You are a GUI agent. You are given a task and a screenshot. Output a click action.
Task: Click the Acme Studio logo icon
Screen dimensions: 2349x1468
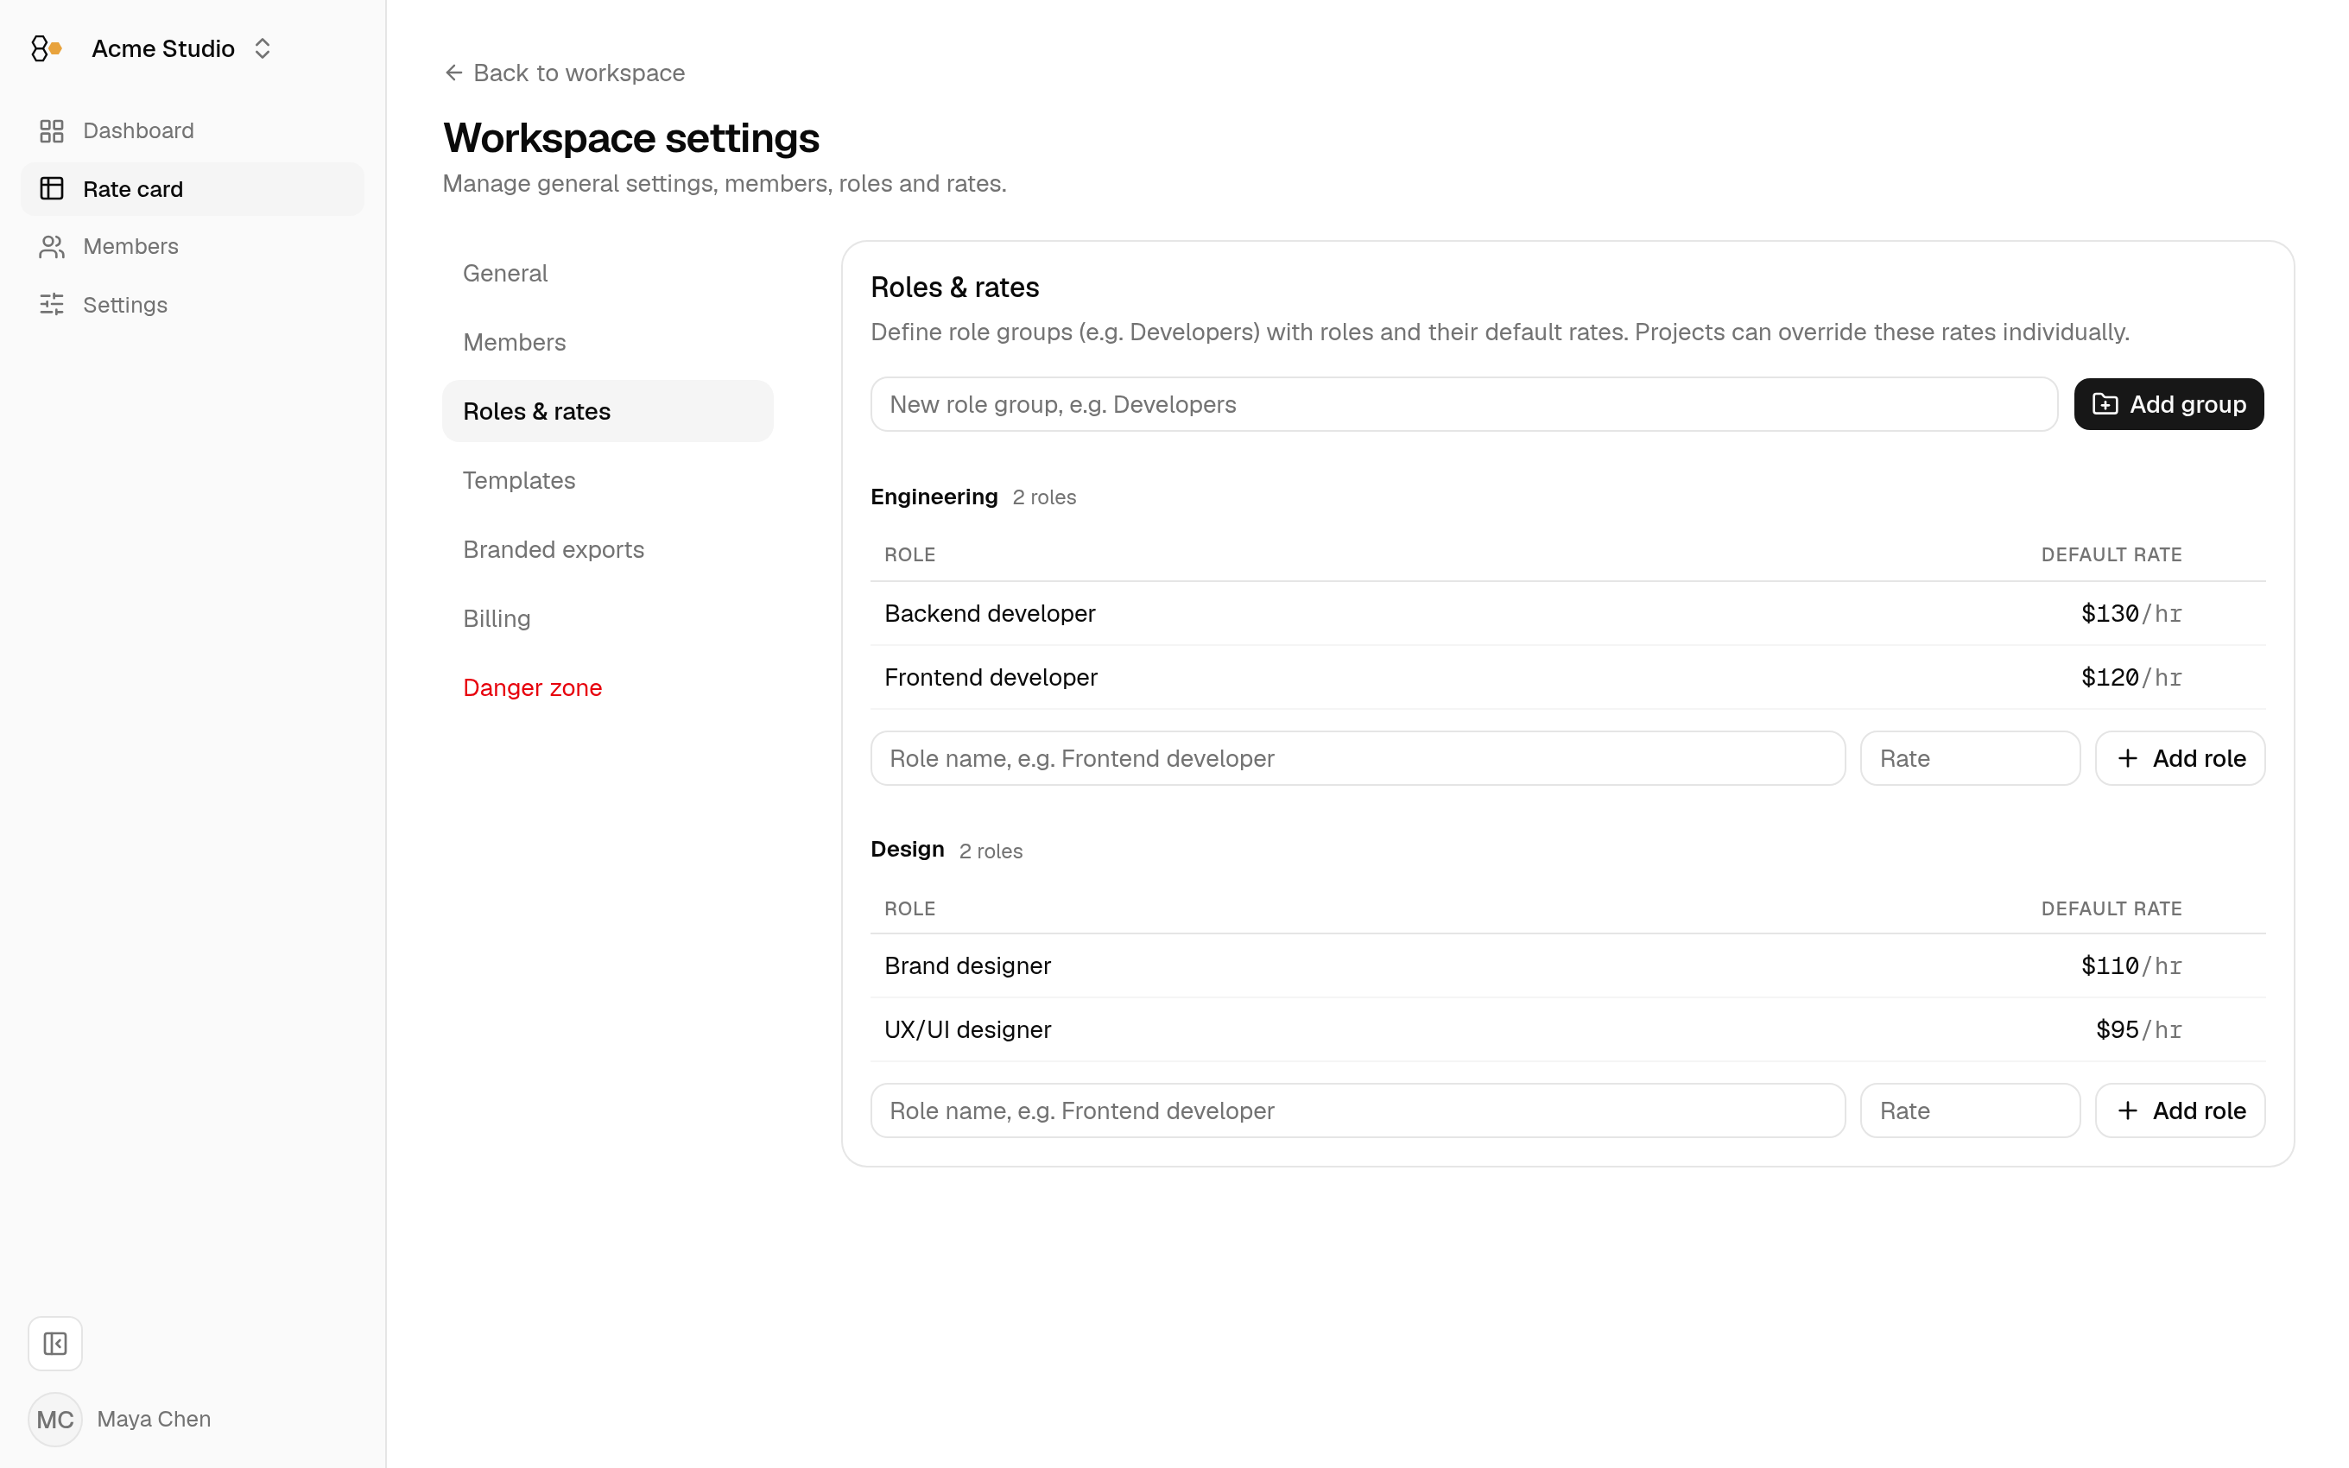coord(47,48)
